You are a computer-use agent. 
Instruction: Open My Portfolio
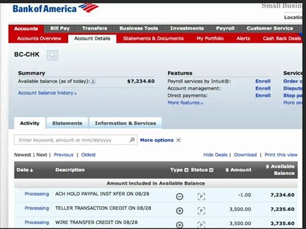tap(210, 39)
